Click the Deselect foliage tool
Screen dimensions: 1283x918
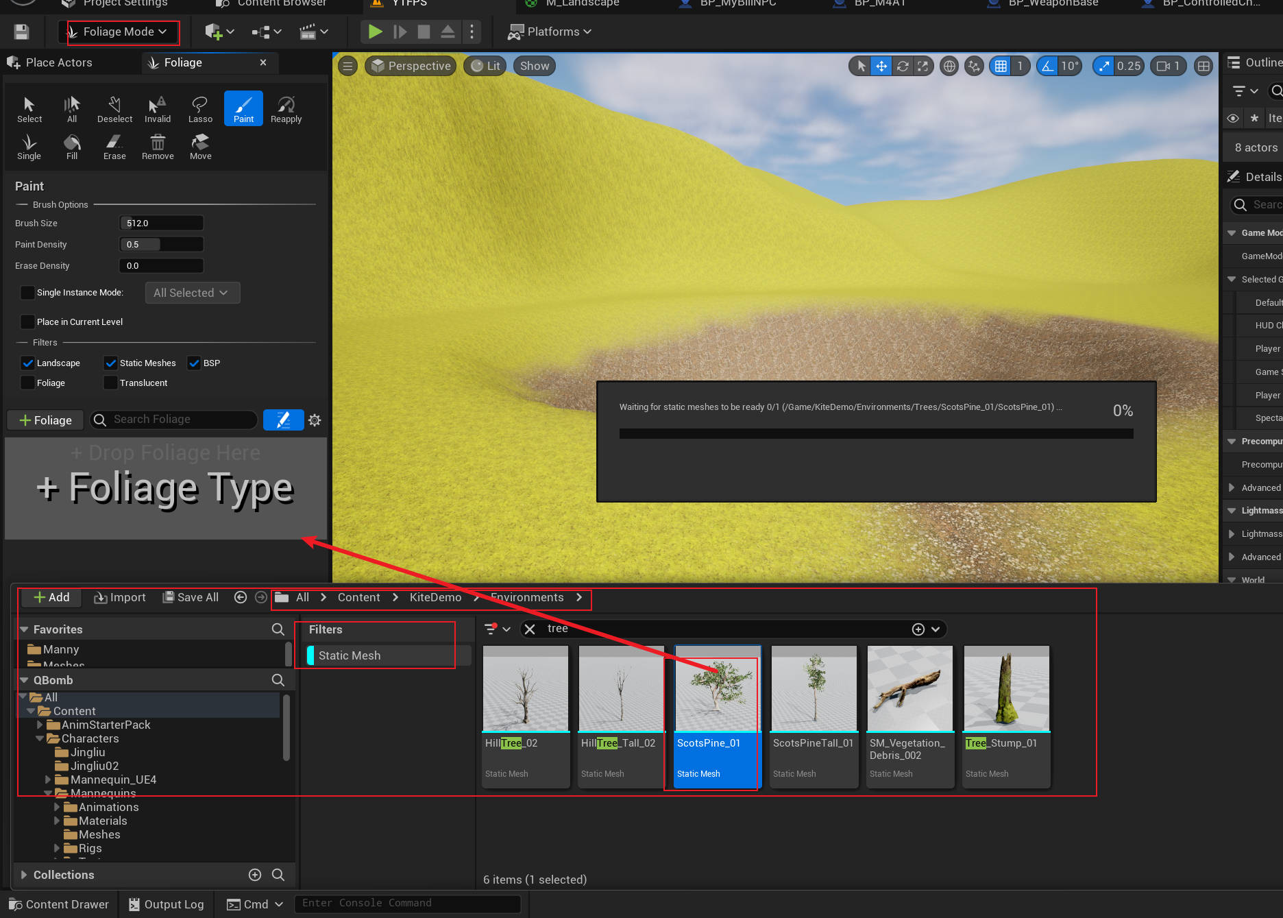tap(114, 109)
